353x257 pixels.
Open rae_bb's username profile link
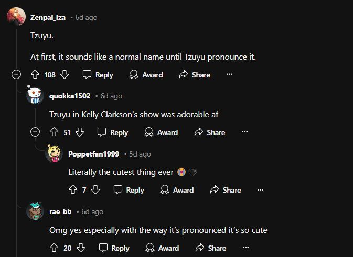pyautogui.click(x=60, y=211)
